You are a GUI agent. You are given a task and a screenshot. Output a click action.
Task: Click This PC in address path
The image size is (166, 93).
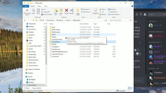pyautogui.click(x=42, y=20)
